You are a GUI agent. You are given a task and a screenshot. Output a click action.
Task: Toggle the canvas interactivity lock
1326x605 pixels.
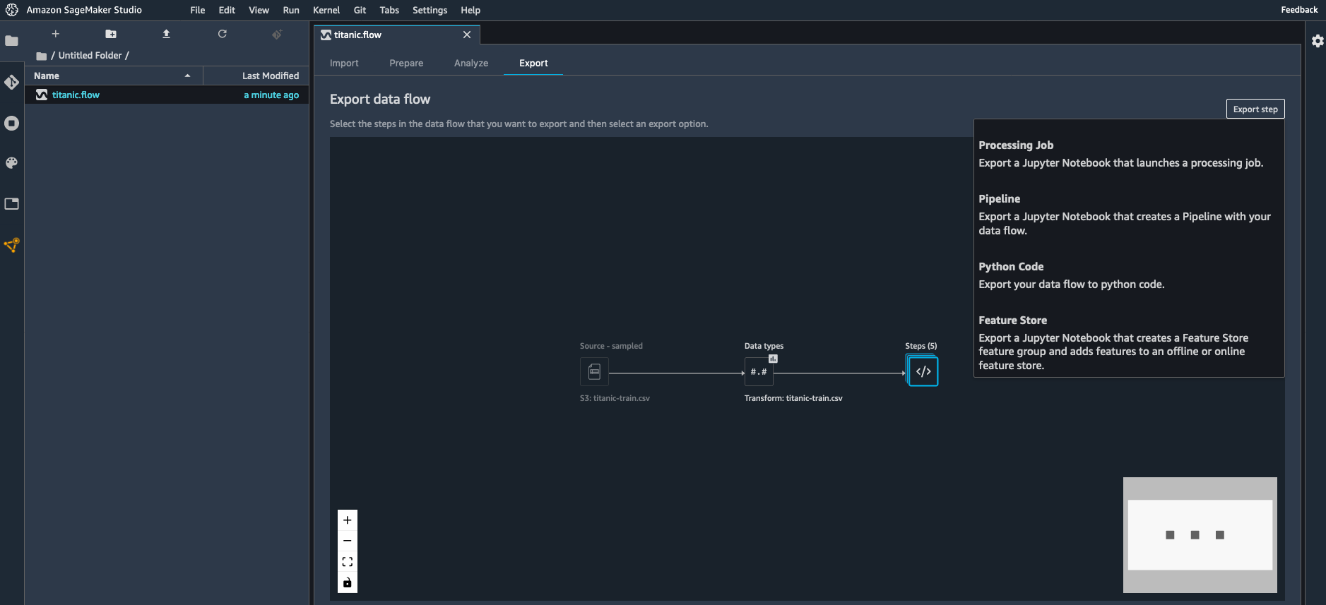click(x=347, y=582)
